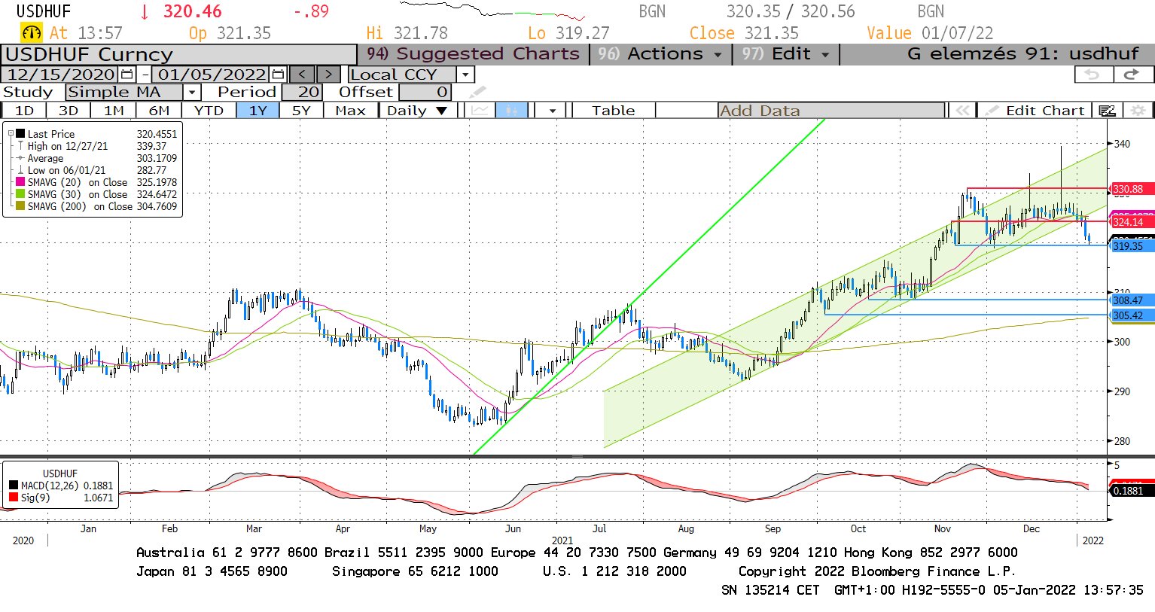Open the Edit menu dropdown
The height and width of the screenshot is (612, 1155).
pos(785,54)
